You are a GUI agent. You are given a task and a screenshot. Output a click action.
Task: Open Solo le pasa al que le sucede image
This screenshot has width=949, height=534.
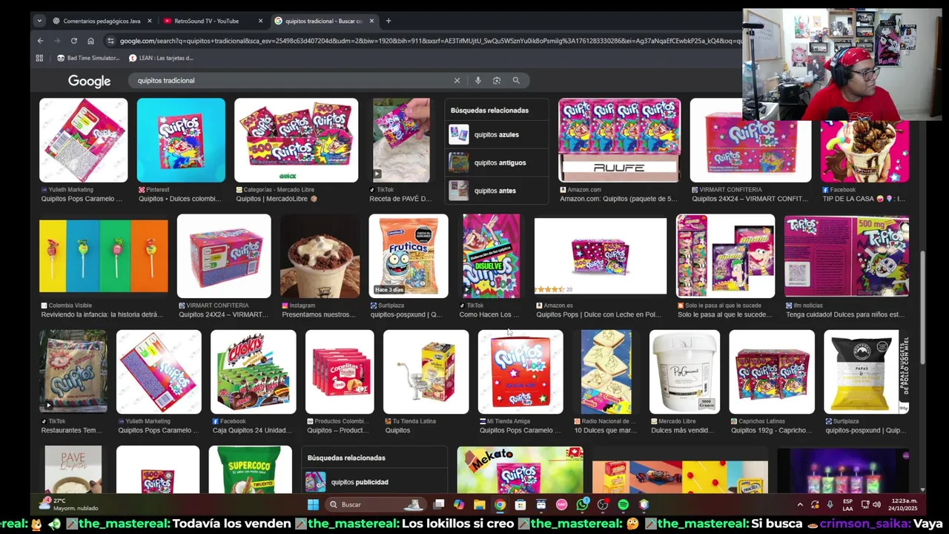[725, 256]
